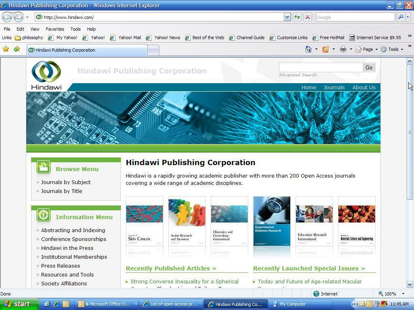The width and height of the screenshot is (414, 310).
Task: Open About Us in site navigation
Action: coord(364,88)
